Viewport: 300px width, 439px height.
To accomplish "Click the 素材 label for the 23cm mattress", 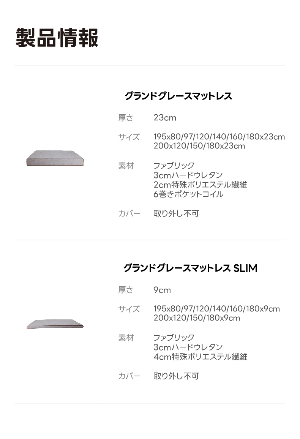I will click(x=126, y=166).
